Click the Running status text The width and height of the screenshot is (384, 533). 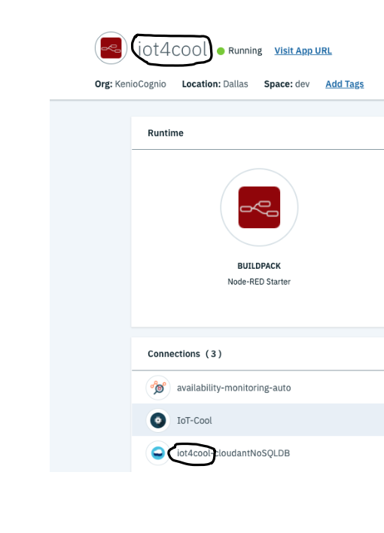click(x=245, y=50)
